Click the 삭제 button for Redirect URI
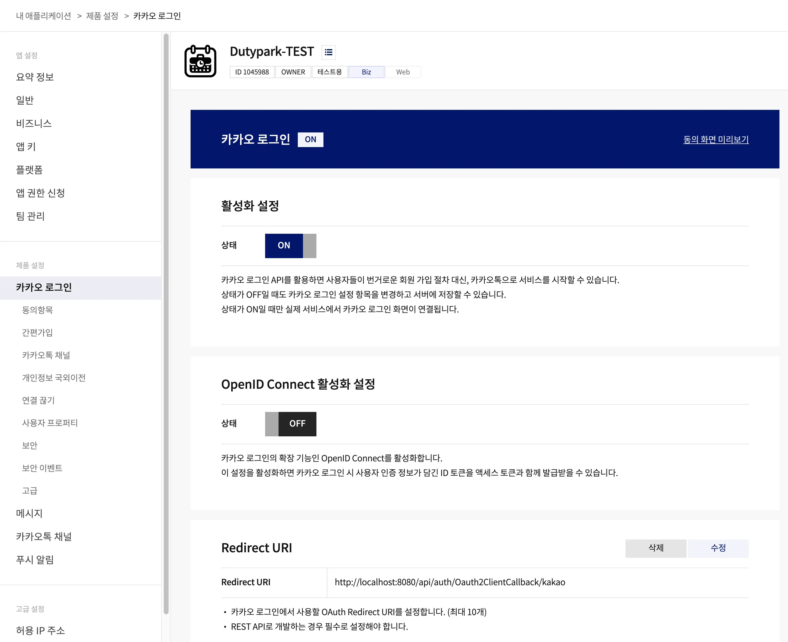Viewport: 788px width, 642px height. point(655,548)
